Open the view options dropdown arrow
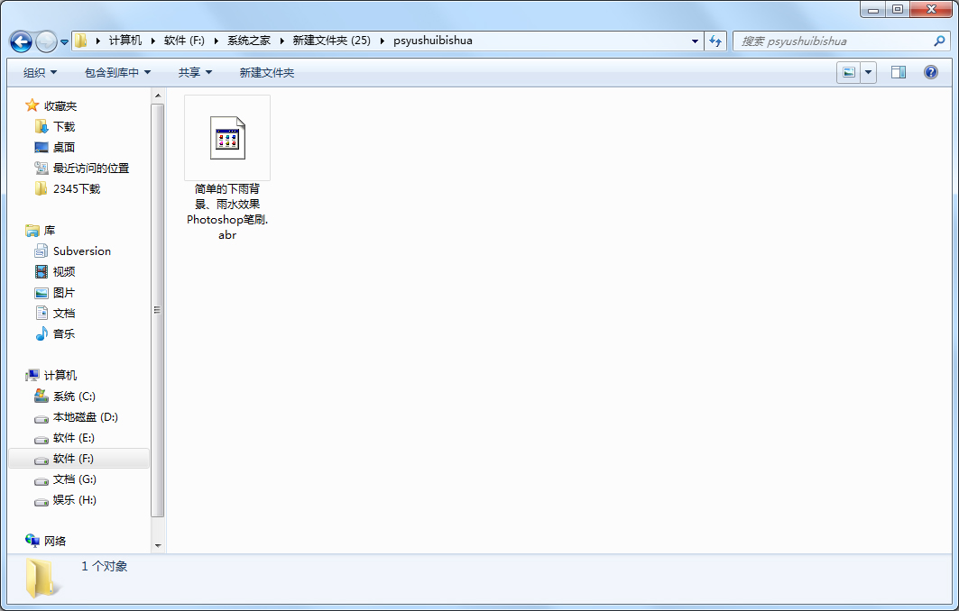This screenshot has width=959, height=611. tap(869, 72)
